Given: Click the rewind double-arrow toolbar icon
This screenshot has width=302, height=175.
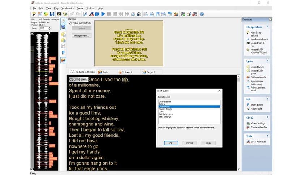Looking at the screenshot, I should tap(121, 14).
